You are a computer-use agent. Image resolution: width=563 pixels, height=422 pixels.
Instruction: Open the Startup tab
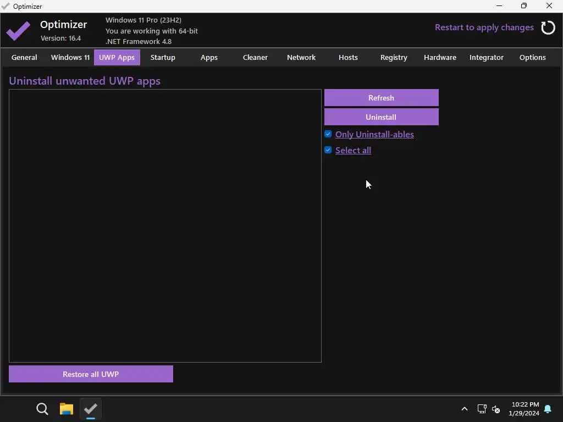coord(163,57)
